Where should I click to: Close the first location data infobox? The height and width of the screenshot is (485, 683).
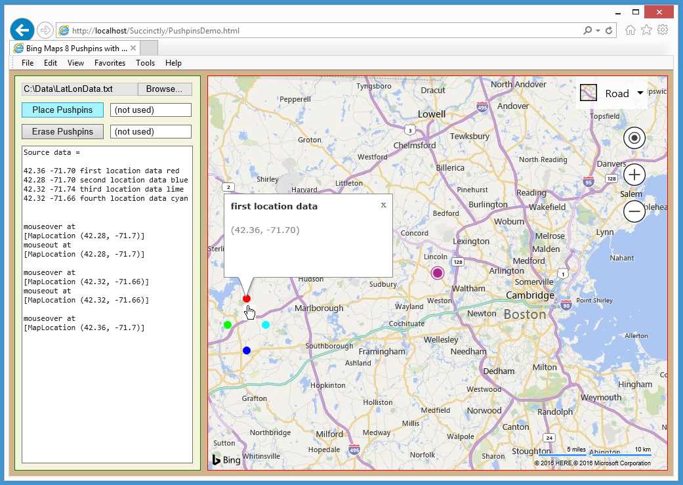click(383, 205)
